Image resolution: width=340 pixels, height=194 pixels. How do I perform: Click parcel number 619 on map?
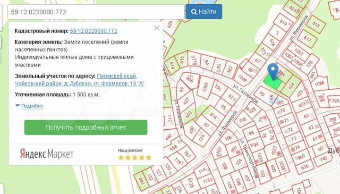point(283,22)
